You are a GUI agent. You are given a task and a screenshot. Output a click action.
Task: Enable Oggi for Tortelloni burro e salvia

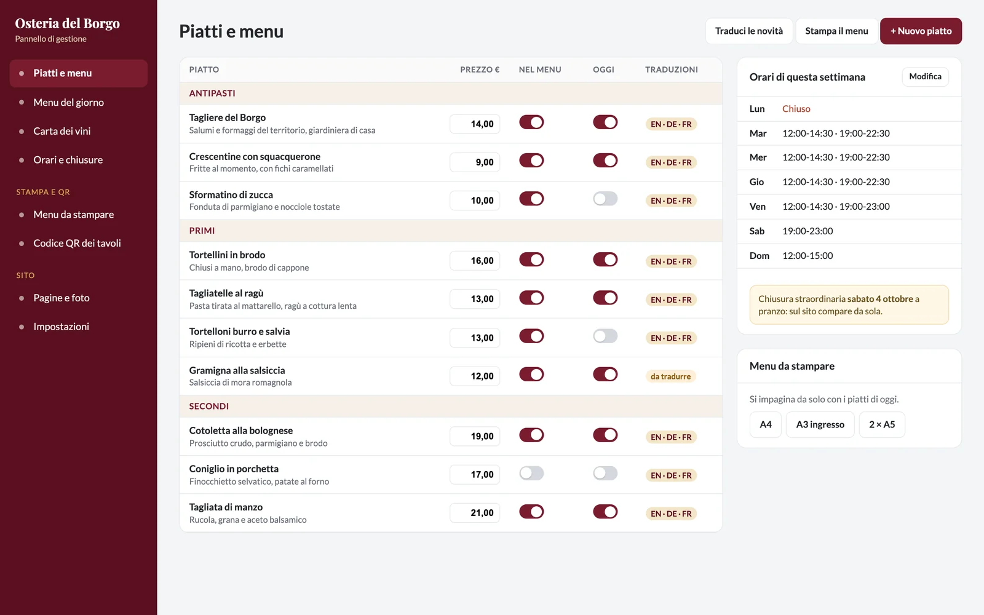tap(605, 336)
